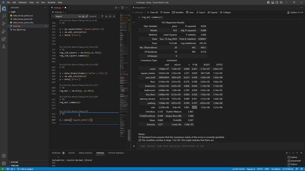Open the Search view in the activity bar
Viewport: 305px width, 171px height.
coord(4,16)
